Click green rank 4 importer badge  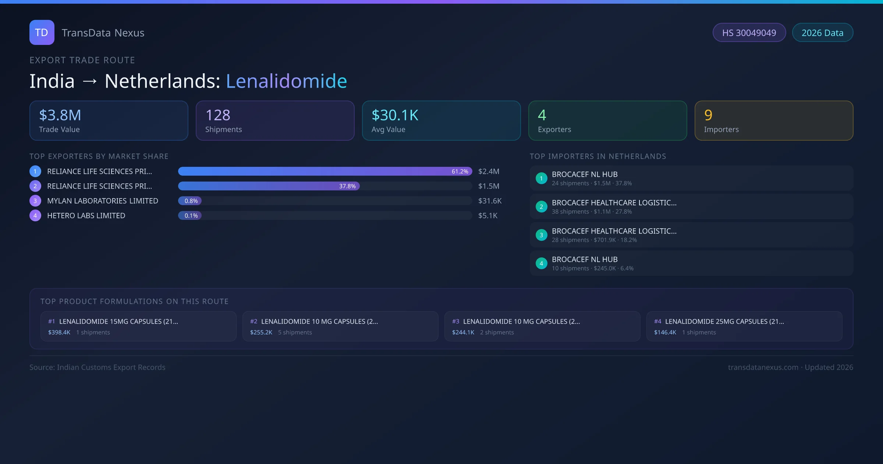tap(541, 263)
